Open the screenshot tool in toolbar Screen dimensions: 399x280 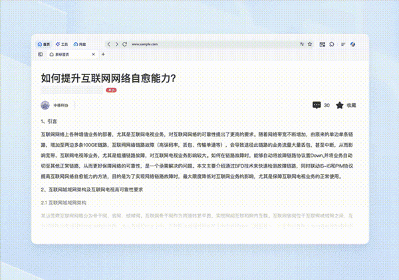coord(322,44)
